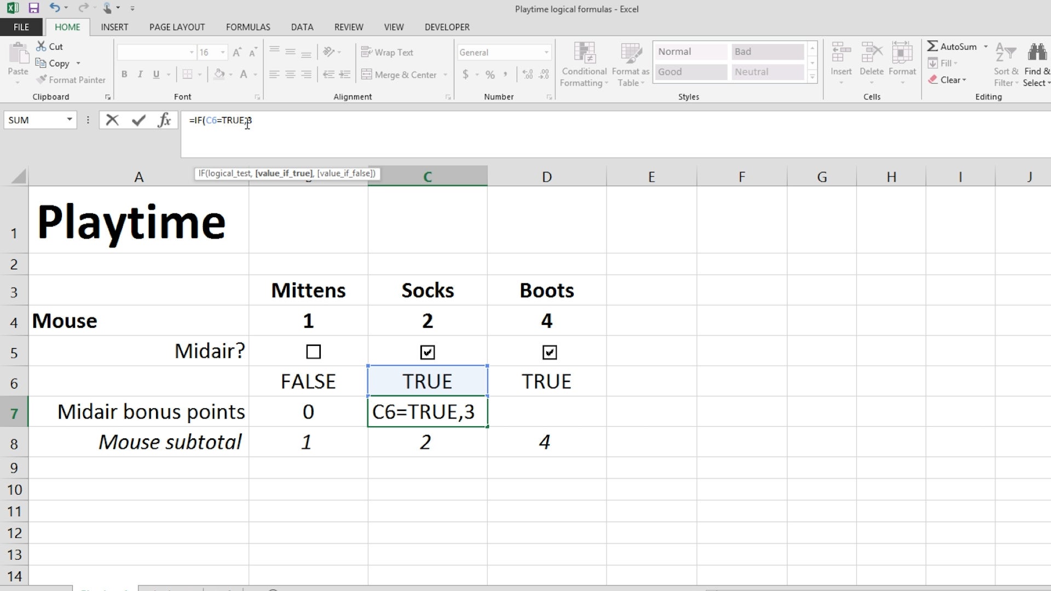The width and height of the screenshot is (1051, 591).
Task: Switch to the FORMULAS ribbon tab
Action: pos(248,27)
